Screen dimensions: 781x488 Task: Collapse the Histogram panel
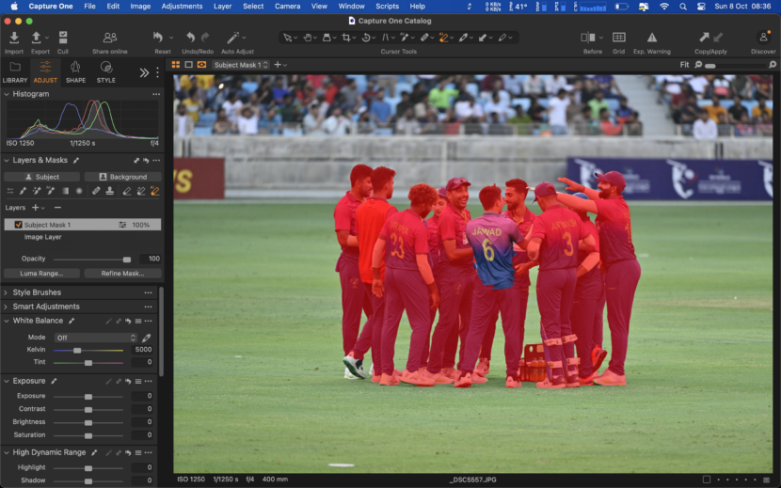point(7,94)
